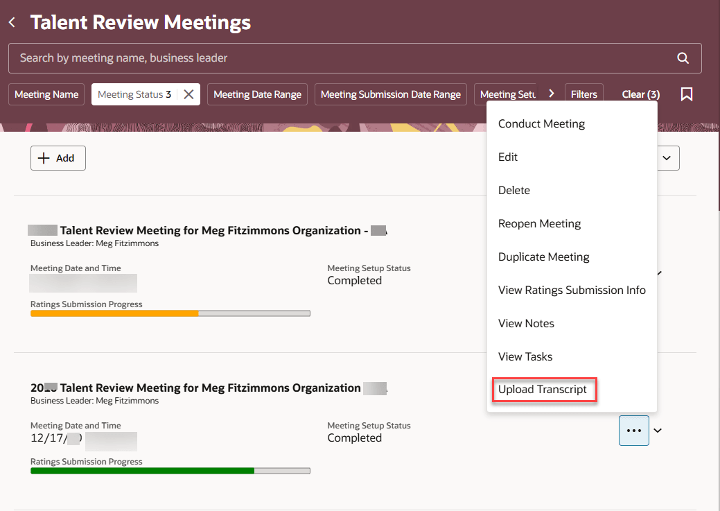Open the Meeting Date Range filter

pyautogui.click(x=257, y=94)
